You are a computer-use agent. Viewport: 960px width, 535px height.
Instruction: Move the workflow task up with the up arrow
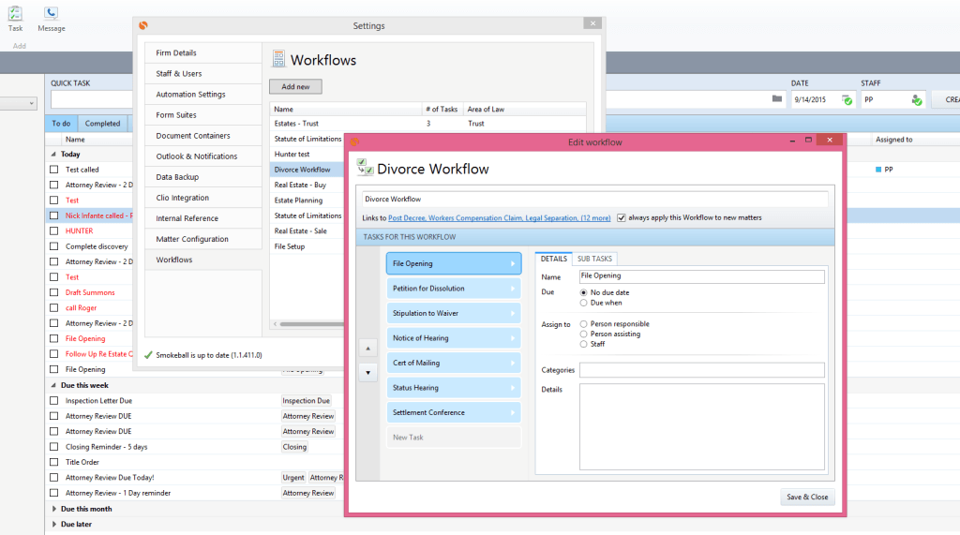[x=368, y=348]
